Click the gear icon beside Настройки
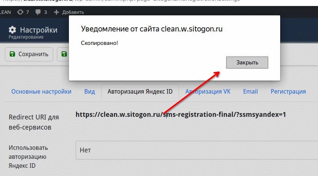Screen dimensions: 318x176 12,30
